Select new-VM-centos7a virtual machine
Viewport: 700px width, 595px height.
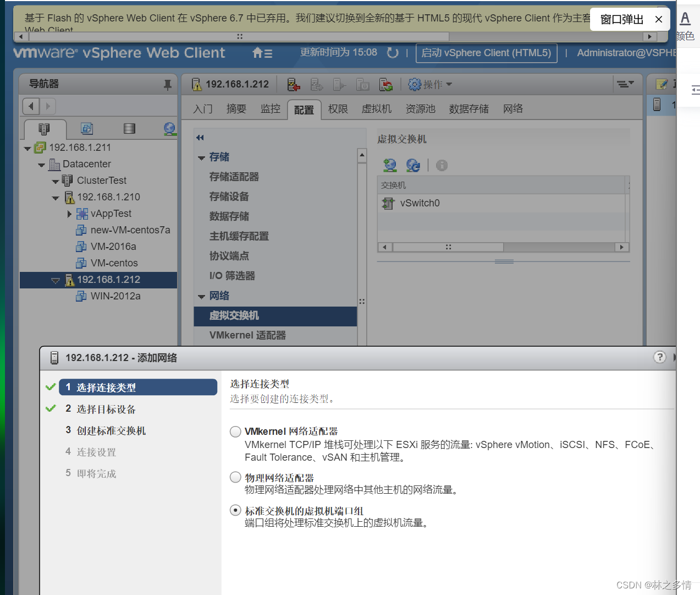(130, 230)
